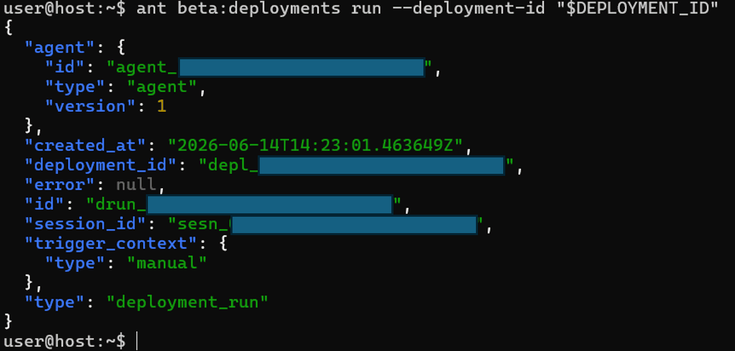Image resolution: width=735 pixels, height=351 pixels.
Task: Click the "agent" key name
Action: pyautogui.click(x=60, y=48)
